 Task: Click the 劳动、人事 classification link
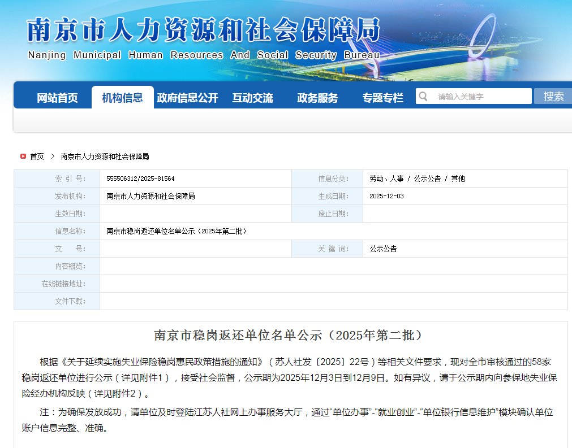tap(386, 178)
